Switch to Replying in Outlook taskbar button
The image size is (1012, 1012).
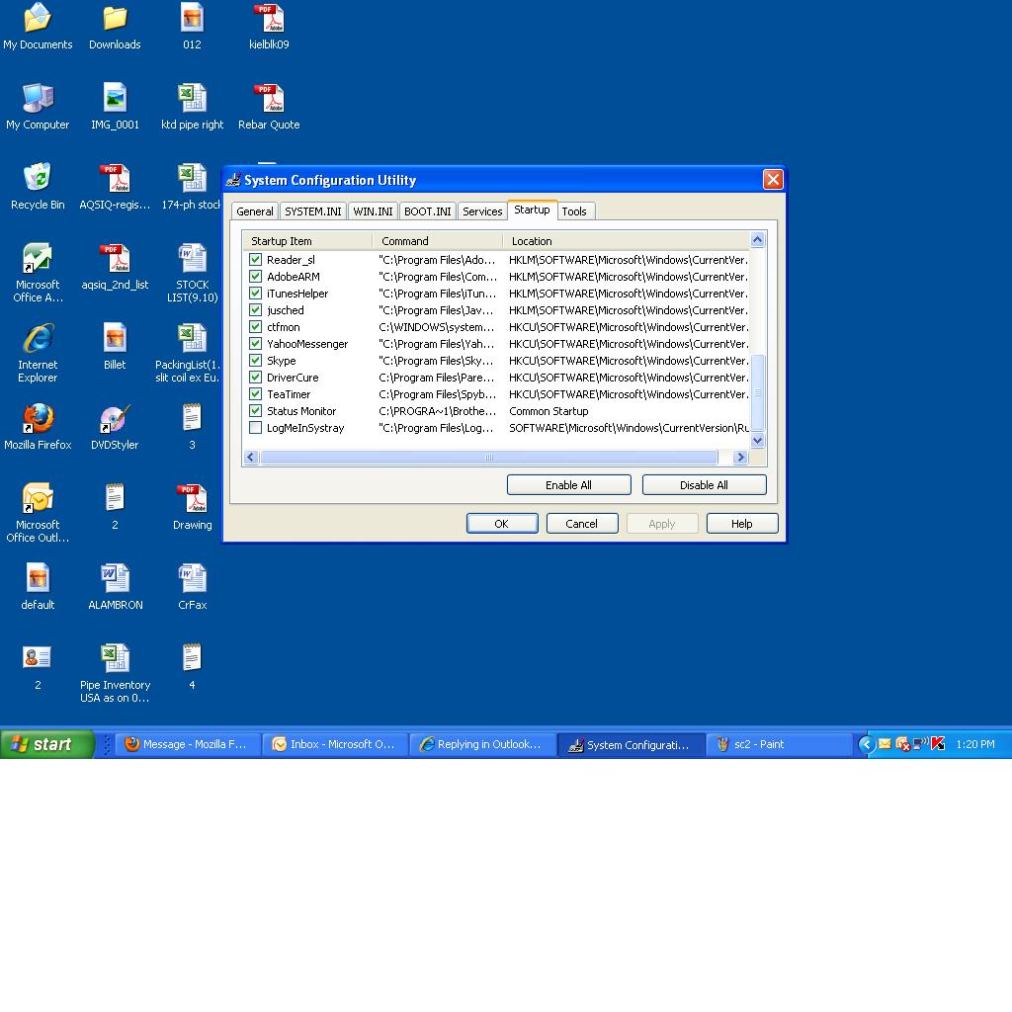click(x=482, y=744)
